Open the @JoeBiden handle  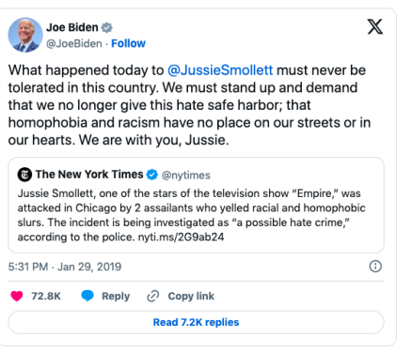click(74, 43)
